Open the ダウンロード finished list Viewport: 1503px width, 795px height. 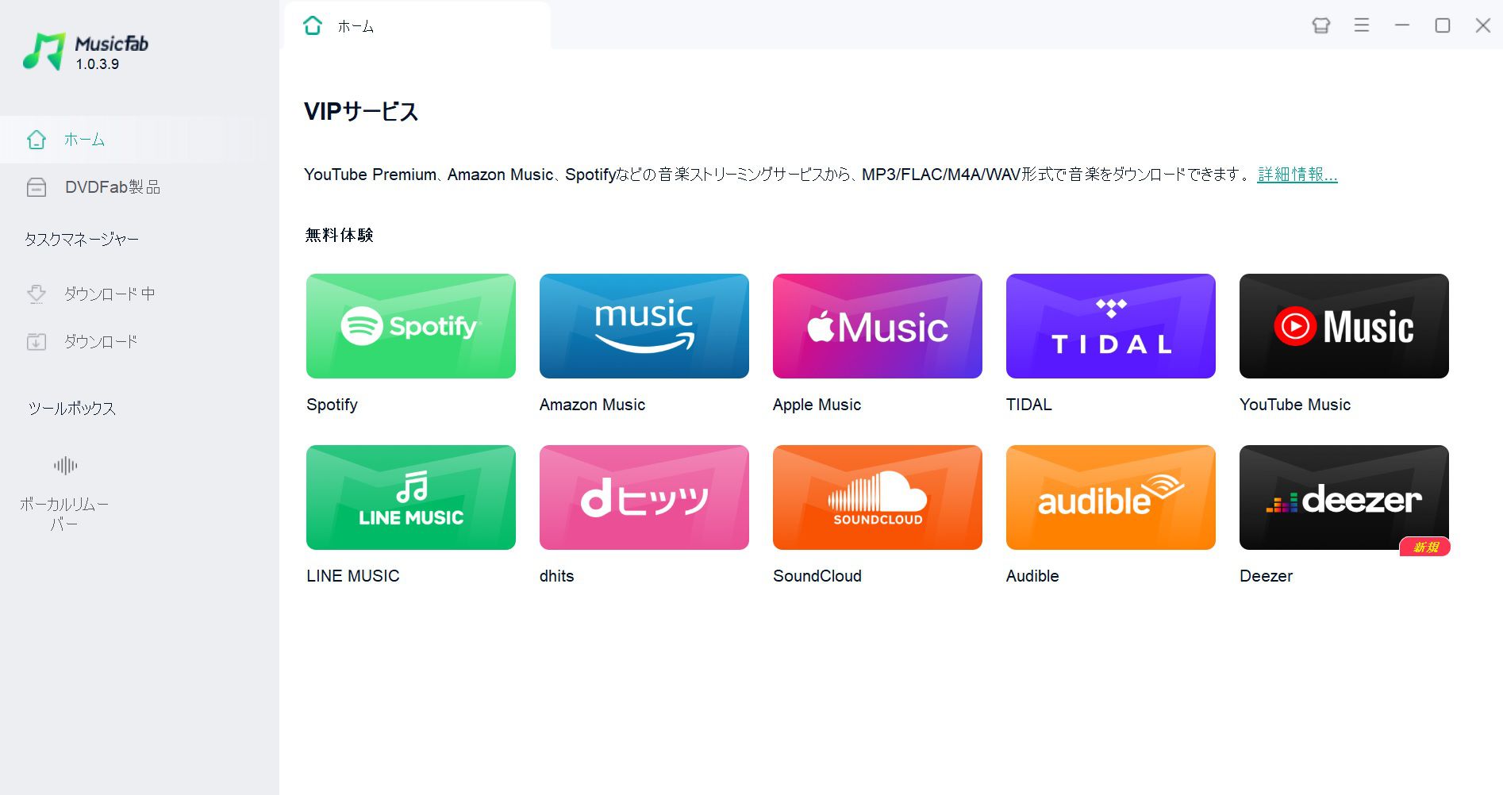click(140, 342)
